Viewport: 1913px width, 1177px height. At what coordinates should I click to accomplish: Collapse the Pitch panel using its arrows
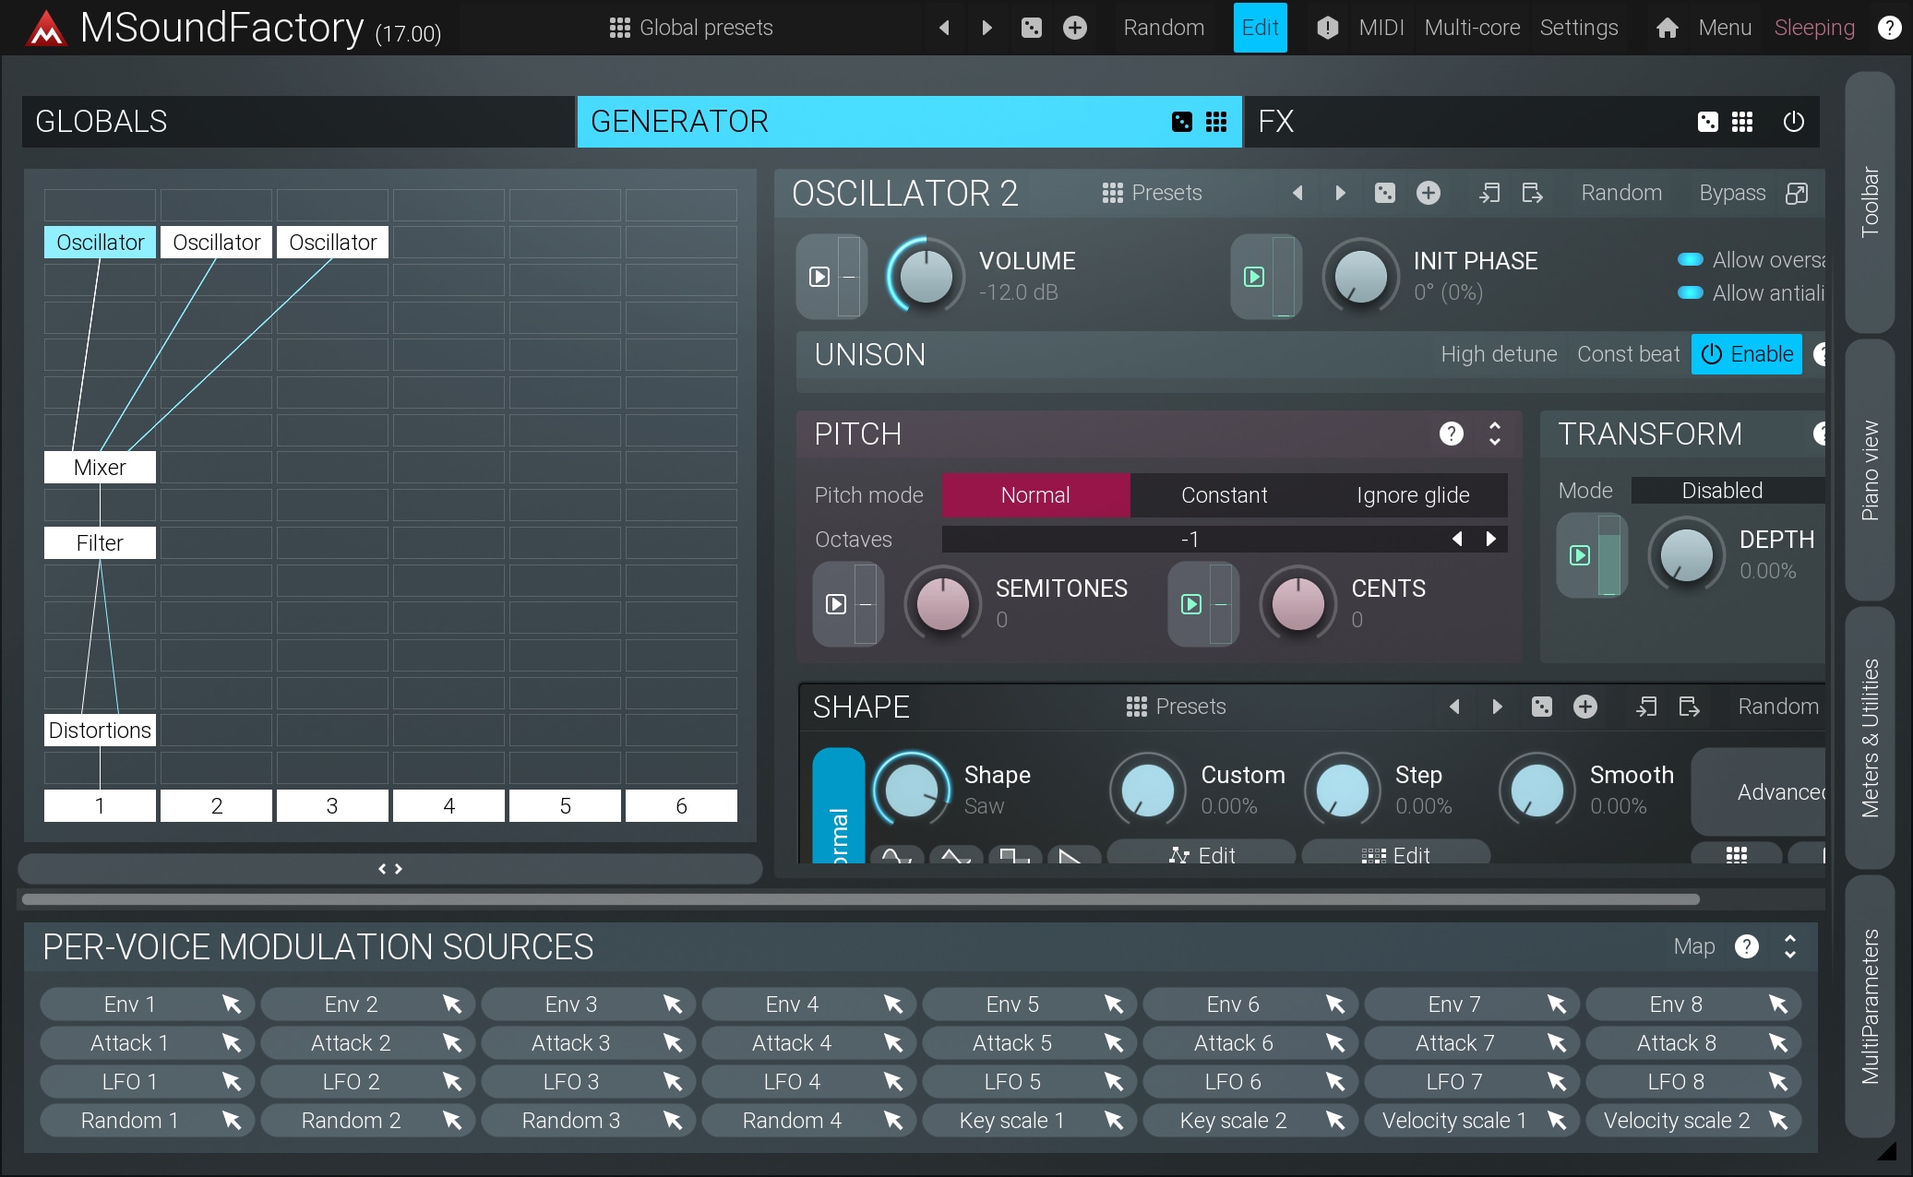click(x=1495, y=434)
